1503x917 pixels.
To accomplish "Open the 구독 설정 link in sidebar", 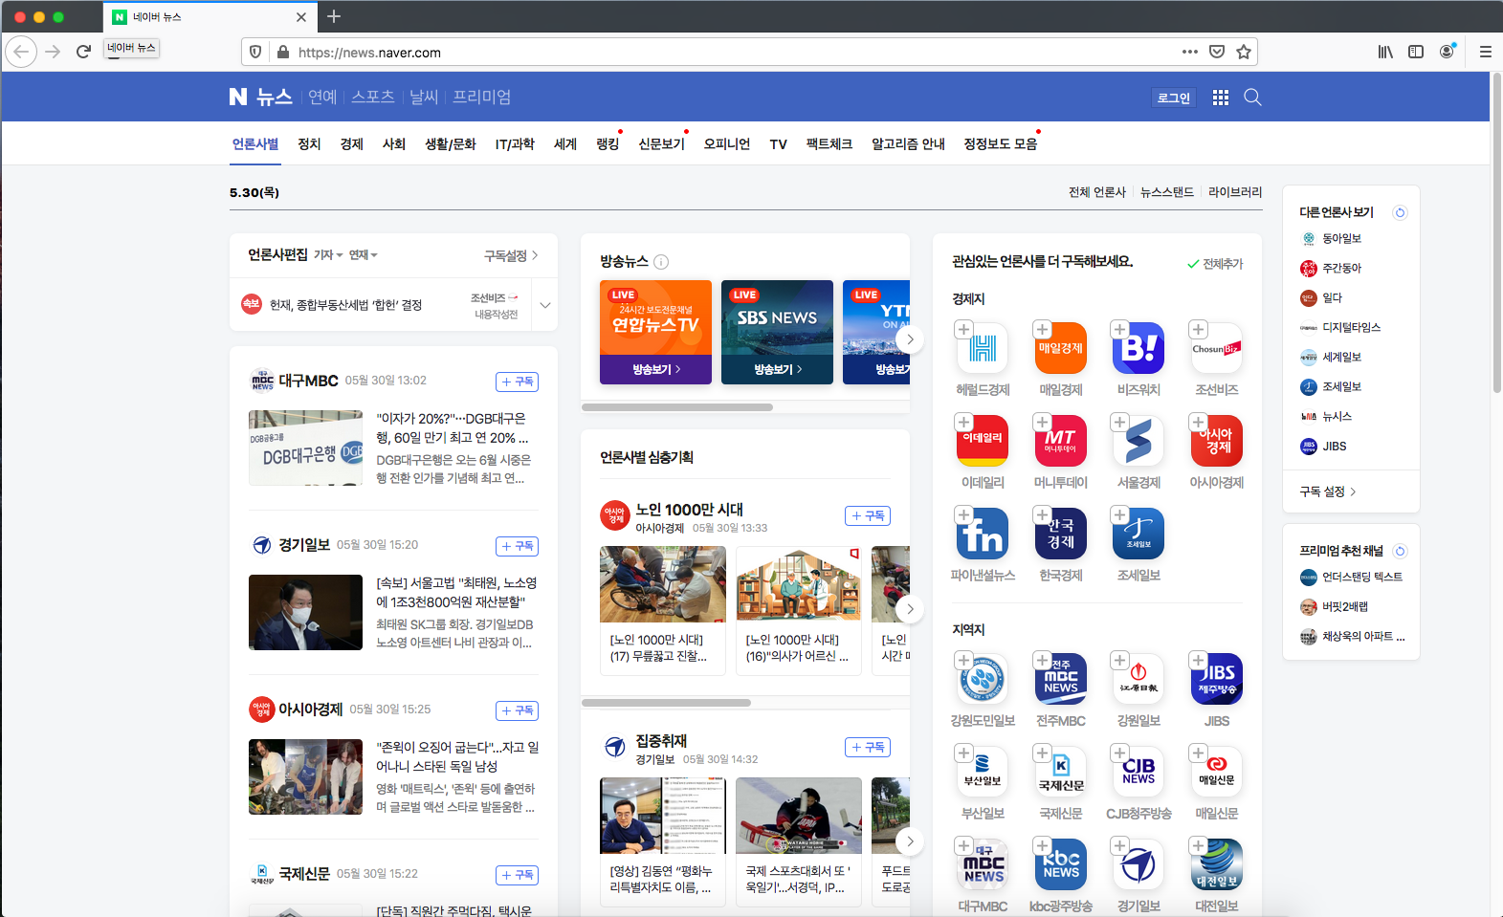I will 1328,491.
